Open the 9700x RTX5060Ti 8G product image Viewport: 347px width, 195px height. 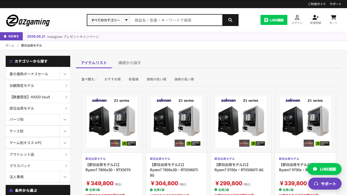click(x=241, y=122)
